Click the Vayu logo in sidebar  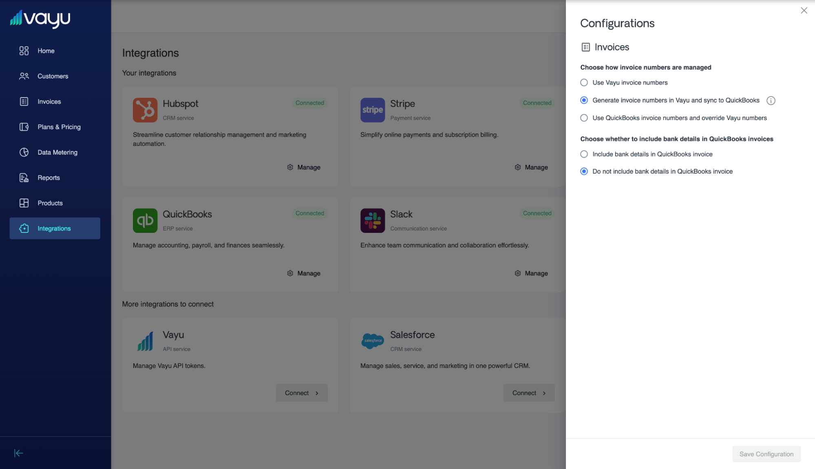pyautogui.click(x=40, y=18)
